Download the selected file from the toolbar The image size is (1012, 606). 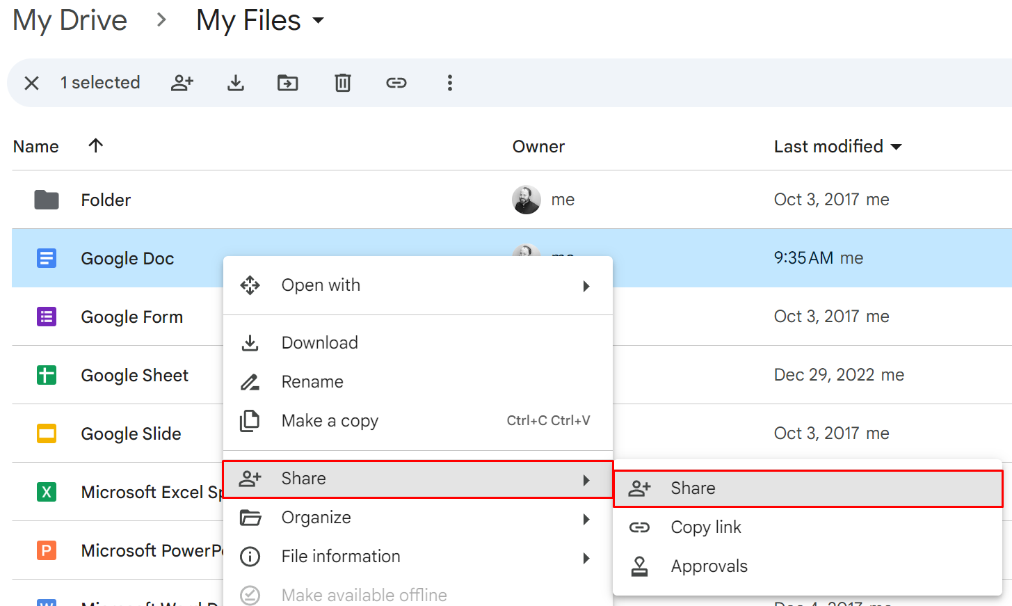(236, 83)
